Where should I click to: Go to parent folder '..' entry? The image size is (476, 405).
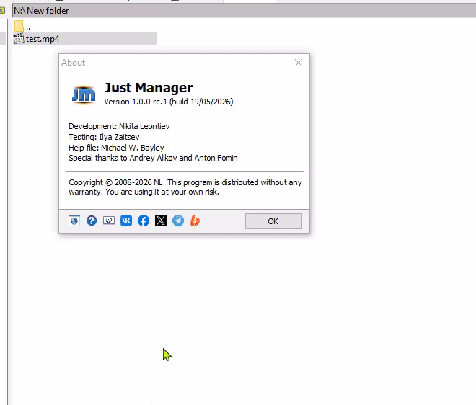click(x=28, y=27)
